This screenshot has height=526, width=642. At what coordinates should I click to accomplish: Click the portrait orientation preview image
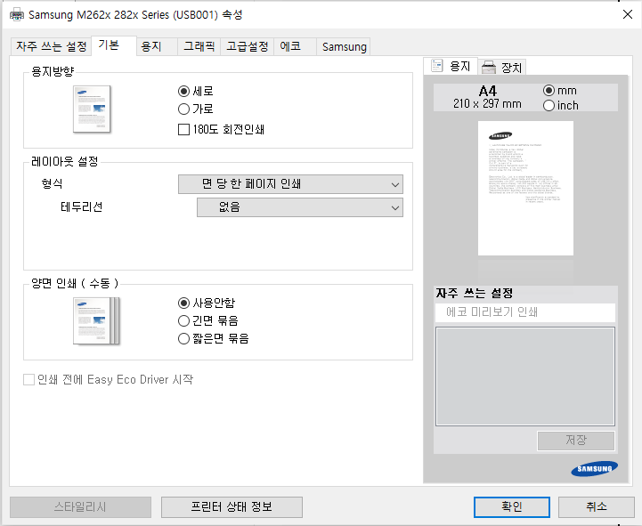click(92, 109)
